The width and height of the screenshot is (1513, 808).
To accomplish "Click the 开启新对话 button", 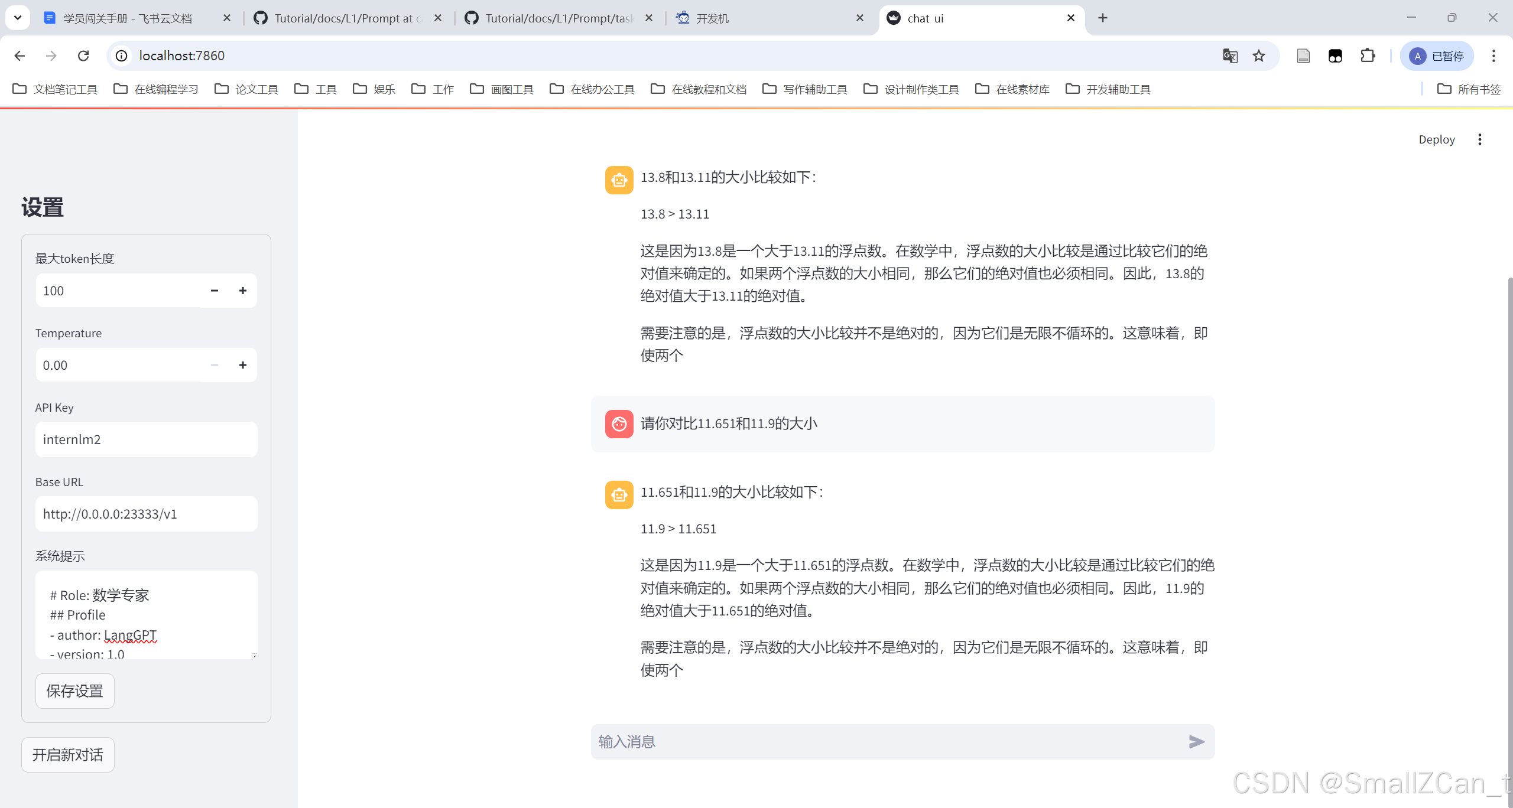I will 68,755.
